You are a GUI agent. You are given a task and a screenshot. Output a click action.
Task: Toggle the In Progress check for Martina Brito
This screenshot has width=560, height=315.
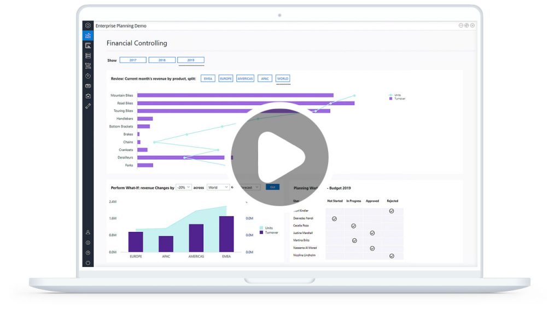354,241
